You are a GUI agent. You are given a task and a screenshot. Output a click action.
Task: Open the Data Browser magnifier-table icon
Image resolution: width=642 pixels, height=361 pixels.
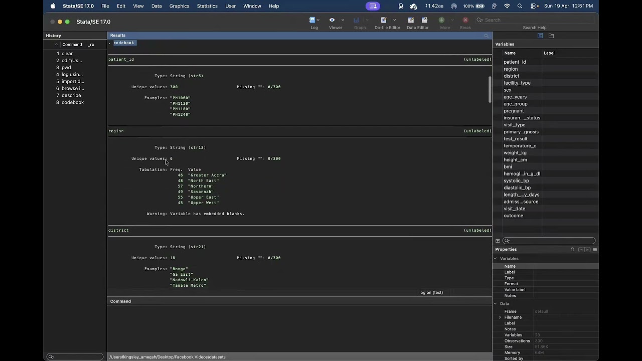pos(424,20)
